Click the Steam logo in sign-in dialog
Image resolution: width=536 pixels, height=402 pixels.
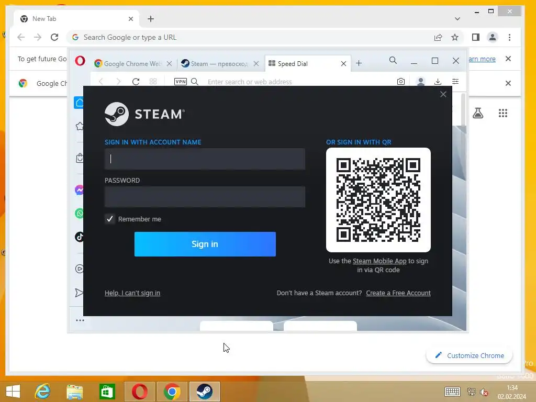click(144, 114)
